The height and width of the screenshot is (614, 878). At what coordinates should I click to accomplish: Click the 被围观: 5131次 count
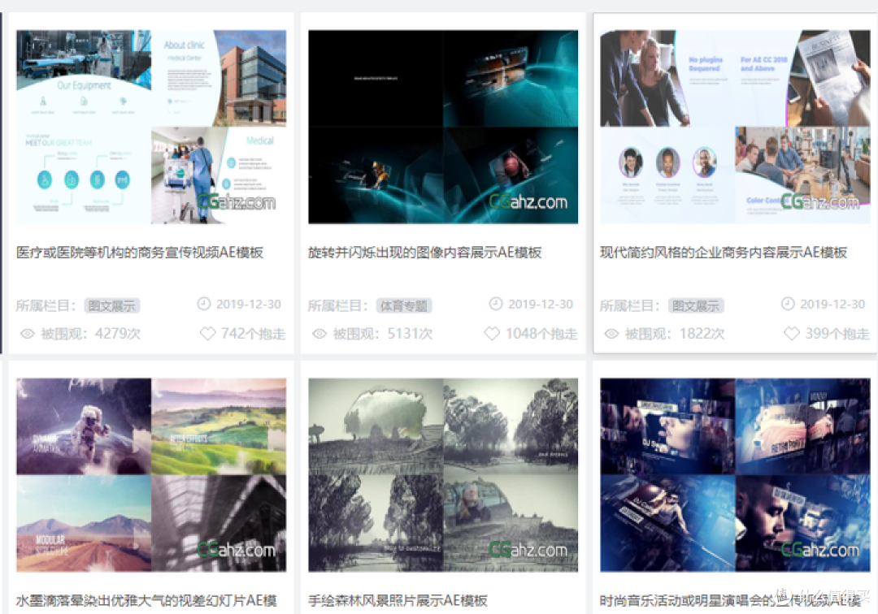[383, 334]
